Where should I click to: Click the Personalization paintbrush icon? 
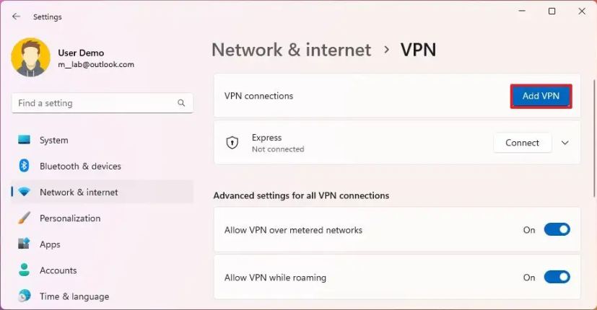click(25, 218)
